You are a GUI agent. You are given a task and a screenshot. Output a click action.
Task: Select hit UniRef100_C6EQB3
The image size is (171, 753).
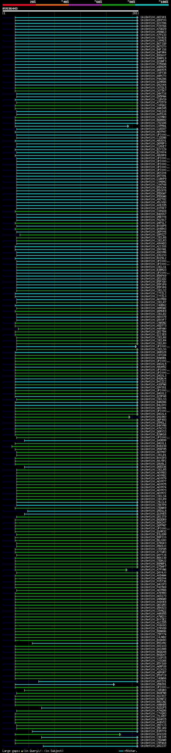(x=153, y=690)
